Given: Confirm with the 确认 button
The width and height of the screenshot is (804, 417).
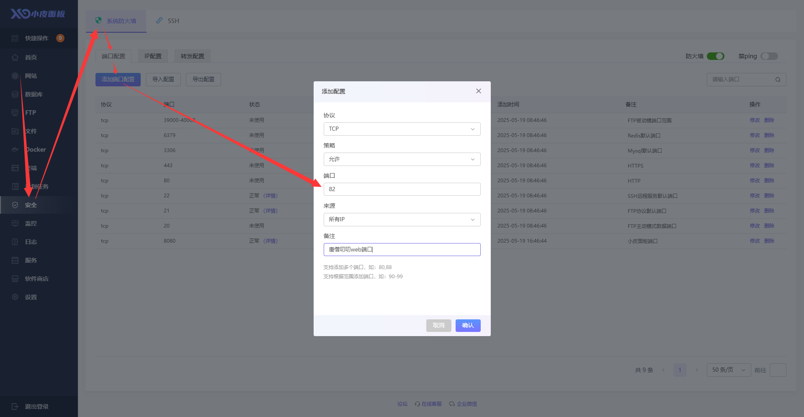Looking at the screenshot, I should point(468,326).
